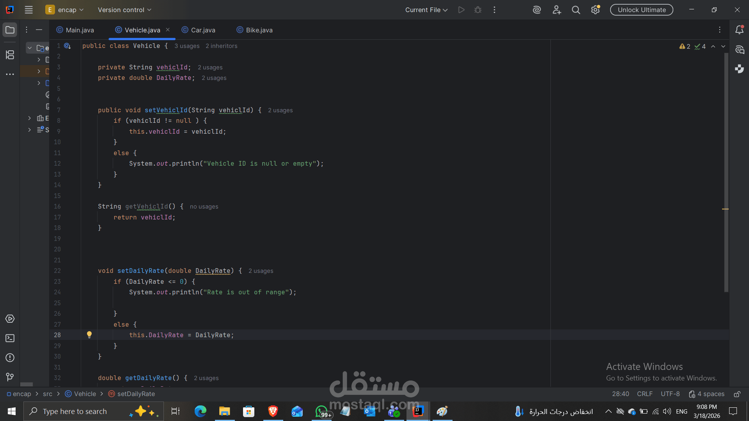Go to next highlighted error arrow
Image resolution: width=749 pixels, height=421 pixels.
click(x=723, y=46)
